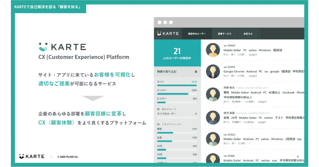Screen dimensions: 319x167
Task: Click the 基本グループ section heading
Action: (169, 109)
